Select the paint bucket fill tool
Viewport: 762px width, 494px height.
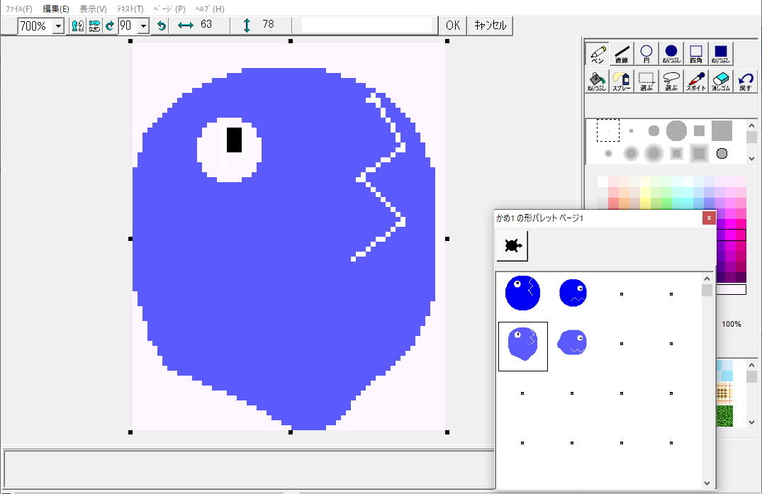[598, 81]
